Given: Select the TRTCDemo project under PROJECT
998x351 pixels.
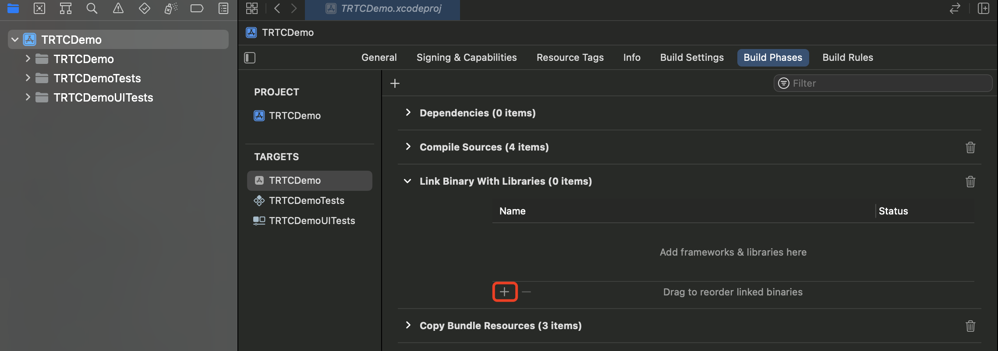Looking at the screenshot, I should [x=294, y=116].
